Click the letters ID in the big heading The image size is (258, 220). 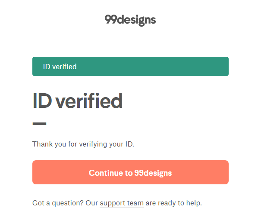(42, 101)
